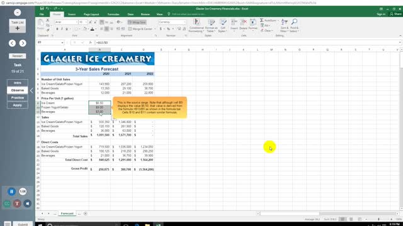Click the zoom slider in the status bar
Screen dimensions: 403x226
[x=378, y=219]
